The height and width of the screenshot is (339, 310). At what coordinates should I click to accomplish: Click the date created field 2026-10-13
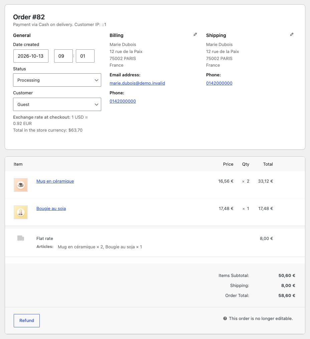31,56
